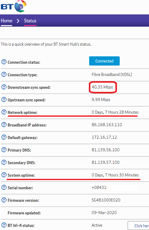Screen dimensions: 149x230
Task: Select the Status breadcrumb tab
Action: tap(30, 21)
